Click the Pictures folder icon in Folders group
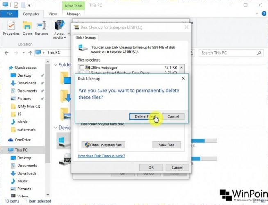The width and height of the screenshot is (268, 205). [66, 114]
